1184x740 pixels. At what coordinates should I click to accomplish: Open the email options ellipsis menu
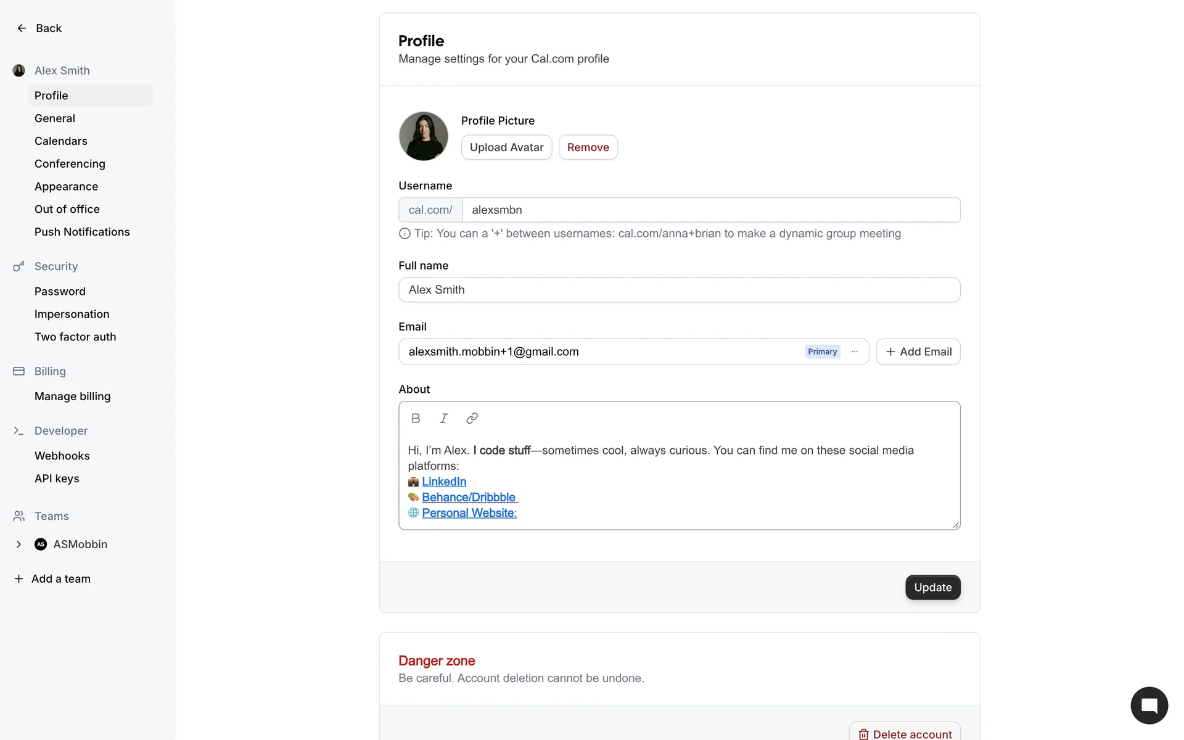coord(855,351)
